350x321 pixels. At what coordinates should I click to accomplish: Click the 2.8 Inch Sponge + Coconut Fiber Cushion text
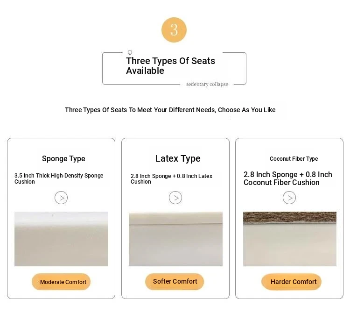click(x=288, y=178)
